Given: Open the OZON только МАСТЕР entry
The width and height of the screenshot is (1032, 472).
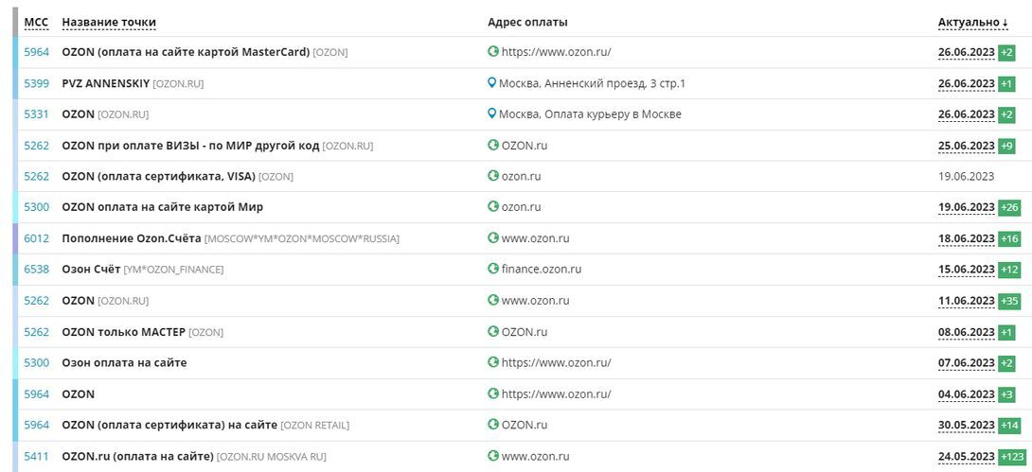Looking at the screenshot, I should [124, 332].
